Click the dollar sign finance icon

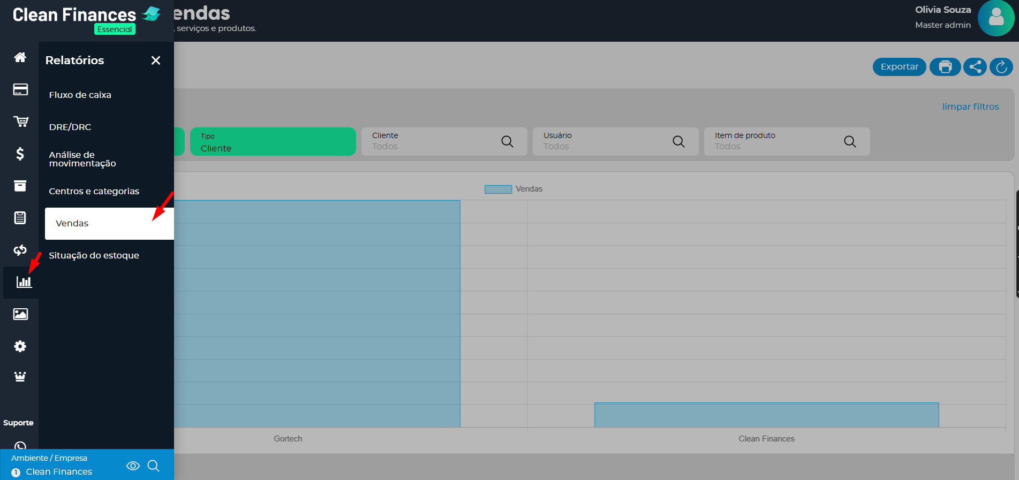click(x=20, y=154)
